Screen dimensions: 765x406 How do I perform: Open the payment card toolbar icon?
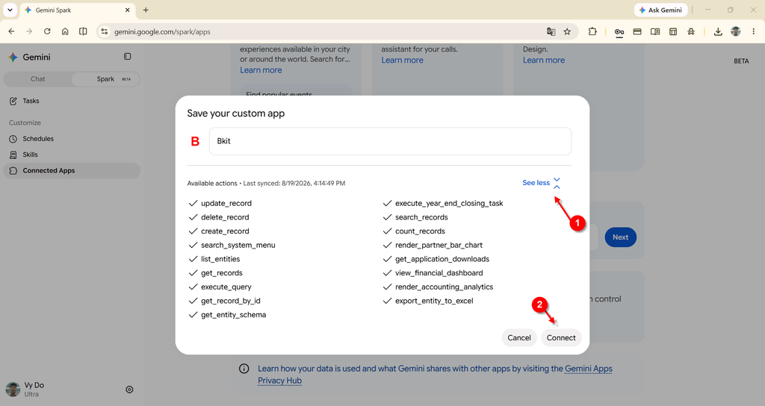tap(637, 31)
